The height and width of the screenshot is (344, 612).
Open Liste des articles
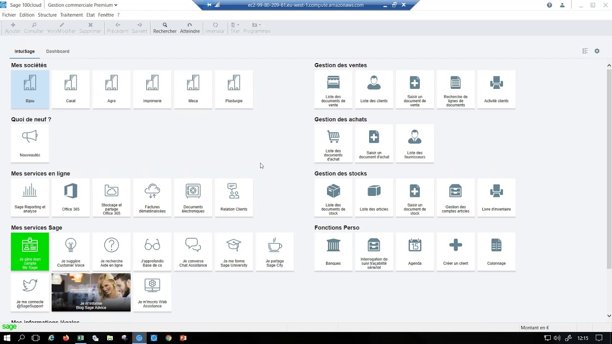[374, 198]
